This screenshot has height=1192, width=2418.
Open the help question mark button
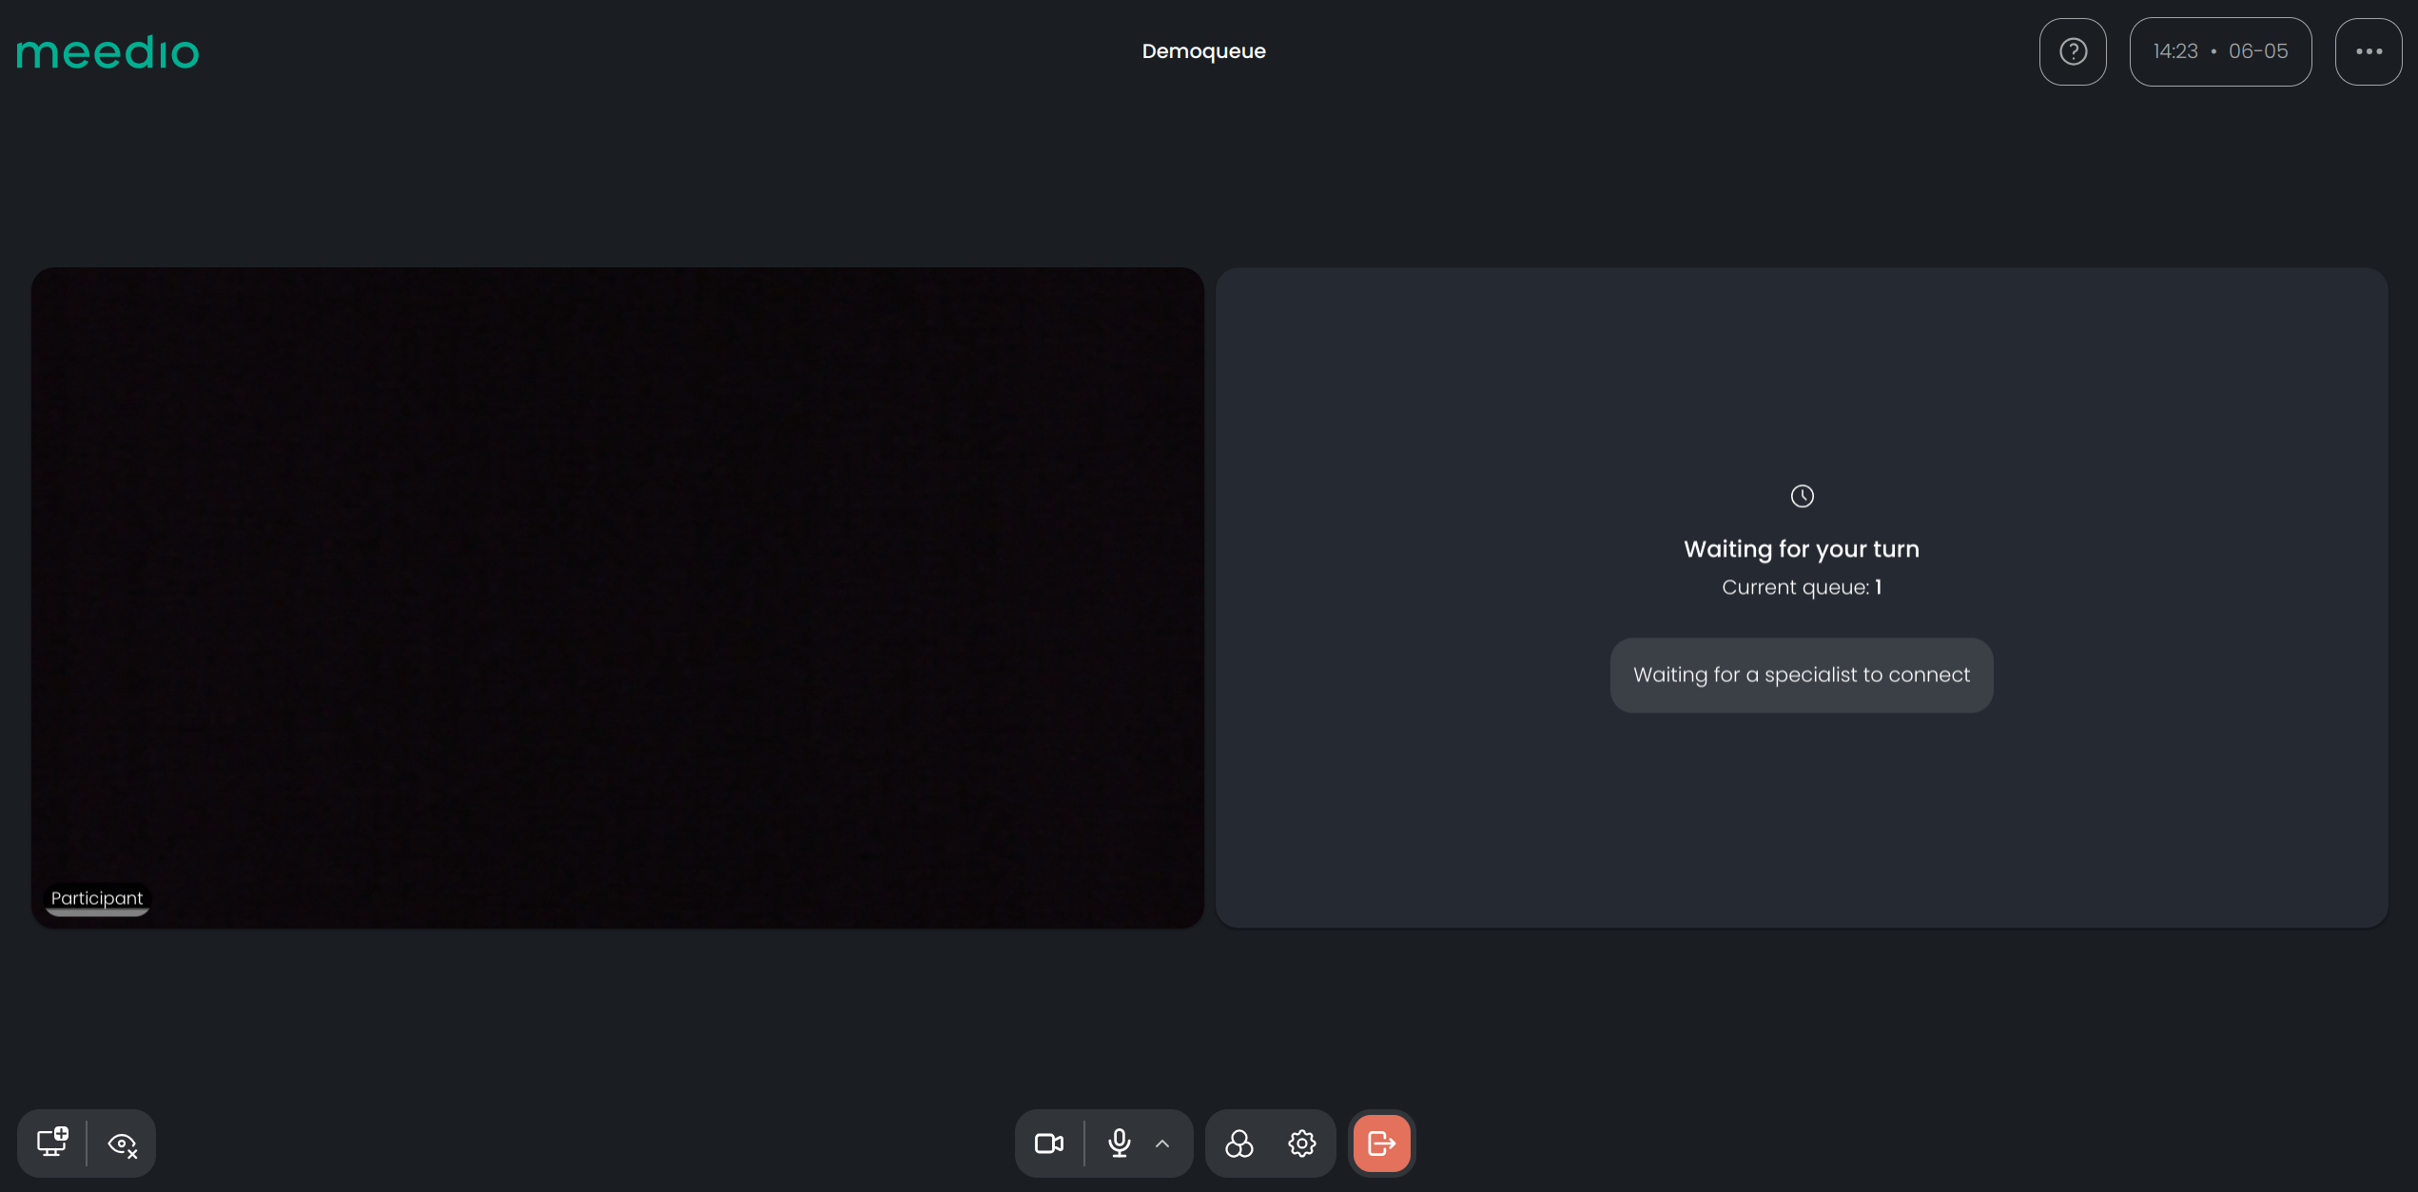pyautogui.click(x=2073, y=51)
